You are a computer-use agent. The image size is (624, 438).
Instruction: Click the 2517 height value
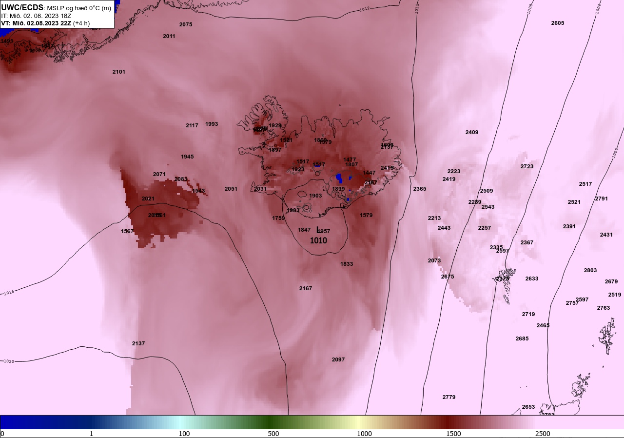coord(585,184)
